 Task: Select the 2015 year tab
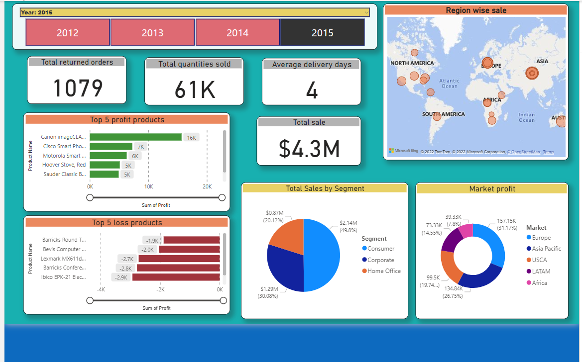[322, 32]
